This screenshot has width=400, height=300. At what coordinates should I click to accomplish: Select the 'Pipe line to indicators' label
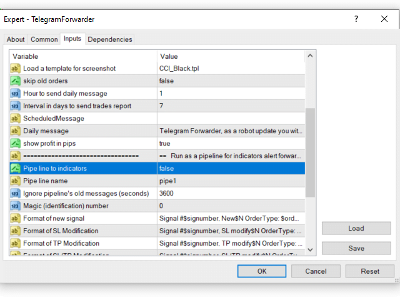(x=55, y=168)
